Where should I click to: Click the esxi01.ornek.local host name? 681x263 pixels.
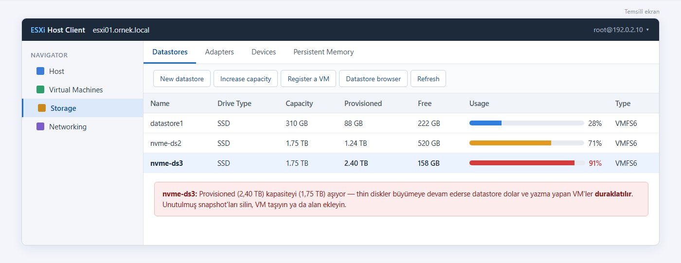121,30
